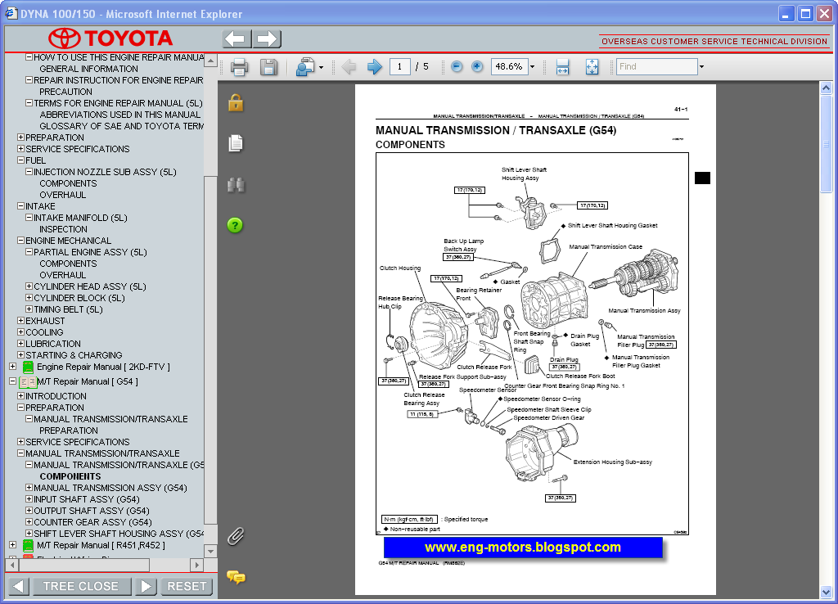Click M/T Repair Manual R451,R452 book icon
Image resolution: width=838 pixels, height=604 pixels.
tap(29, 546)
